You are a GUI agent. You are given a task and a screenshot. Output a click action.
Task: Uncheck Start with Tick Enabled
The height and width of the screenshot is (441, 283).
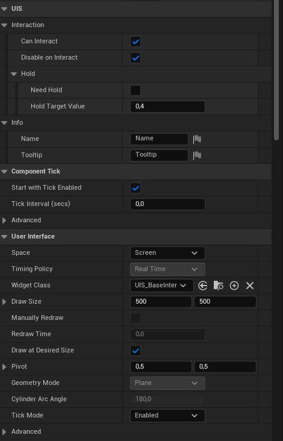pyautogui.click(x=135, y=188)
